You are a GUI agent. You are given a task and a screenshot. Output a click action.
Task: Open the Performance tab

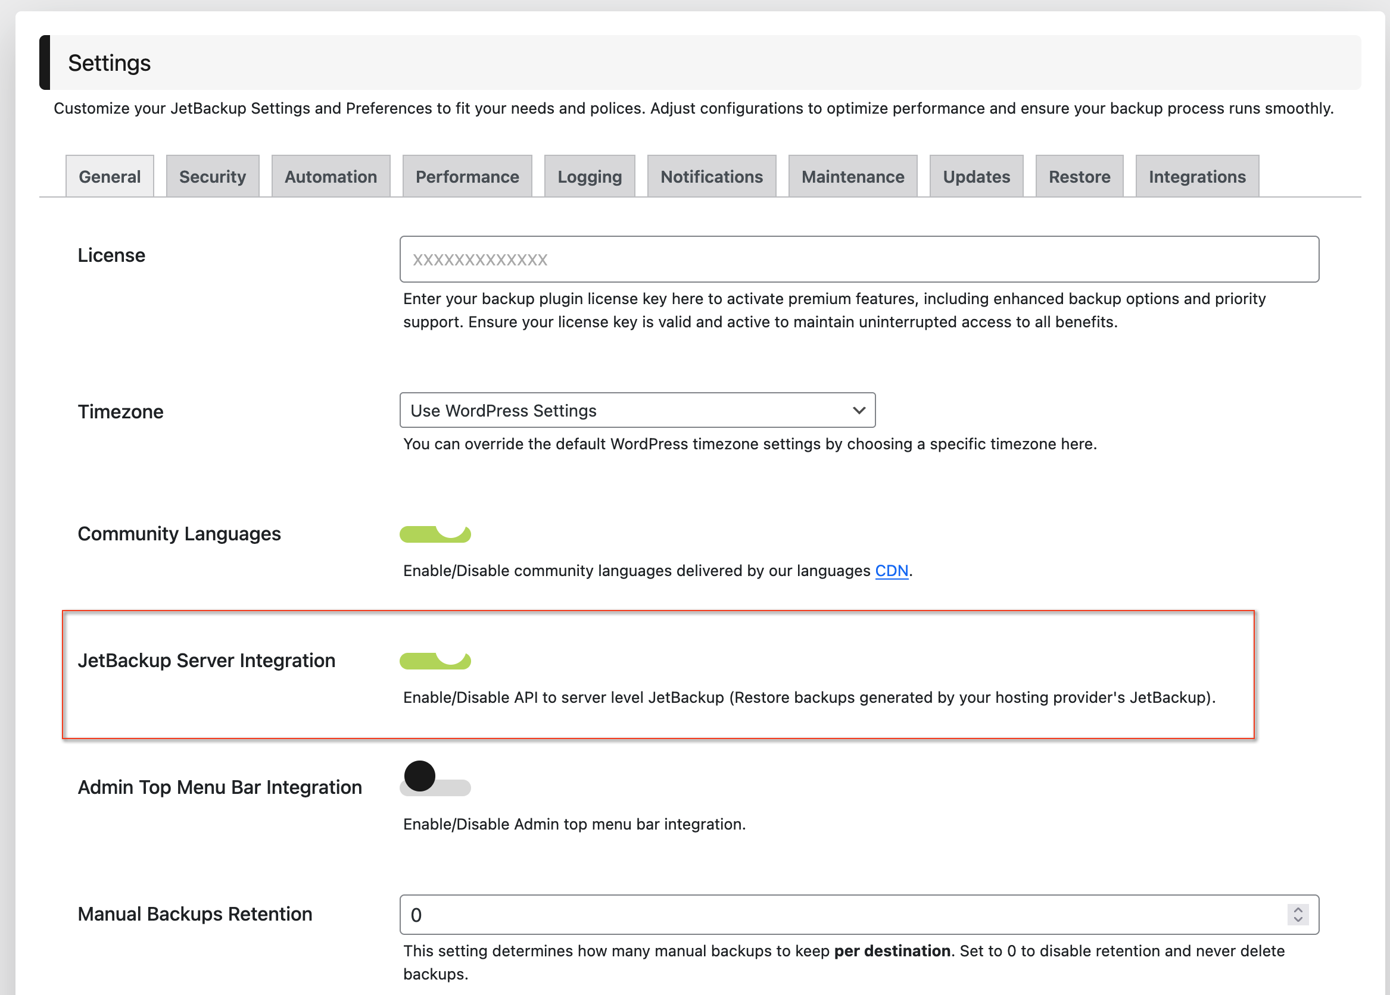(467, 176)
